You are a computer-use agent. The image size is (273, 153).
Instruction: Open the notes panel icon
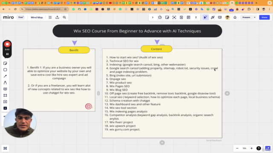tap(189, 17)
